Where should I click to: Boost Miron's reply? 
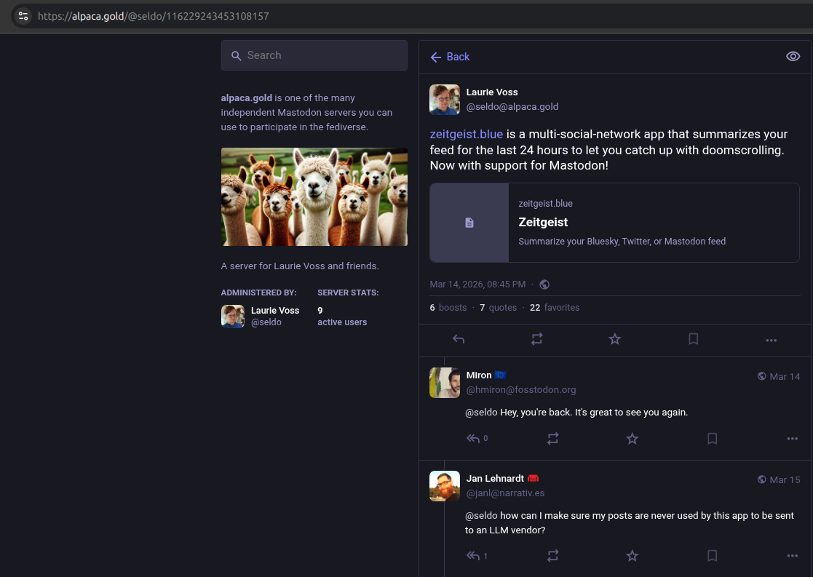point(553,438)
